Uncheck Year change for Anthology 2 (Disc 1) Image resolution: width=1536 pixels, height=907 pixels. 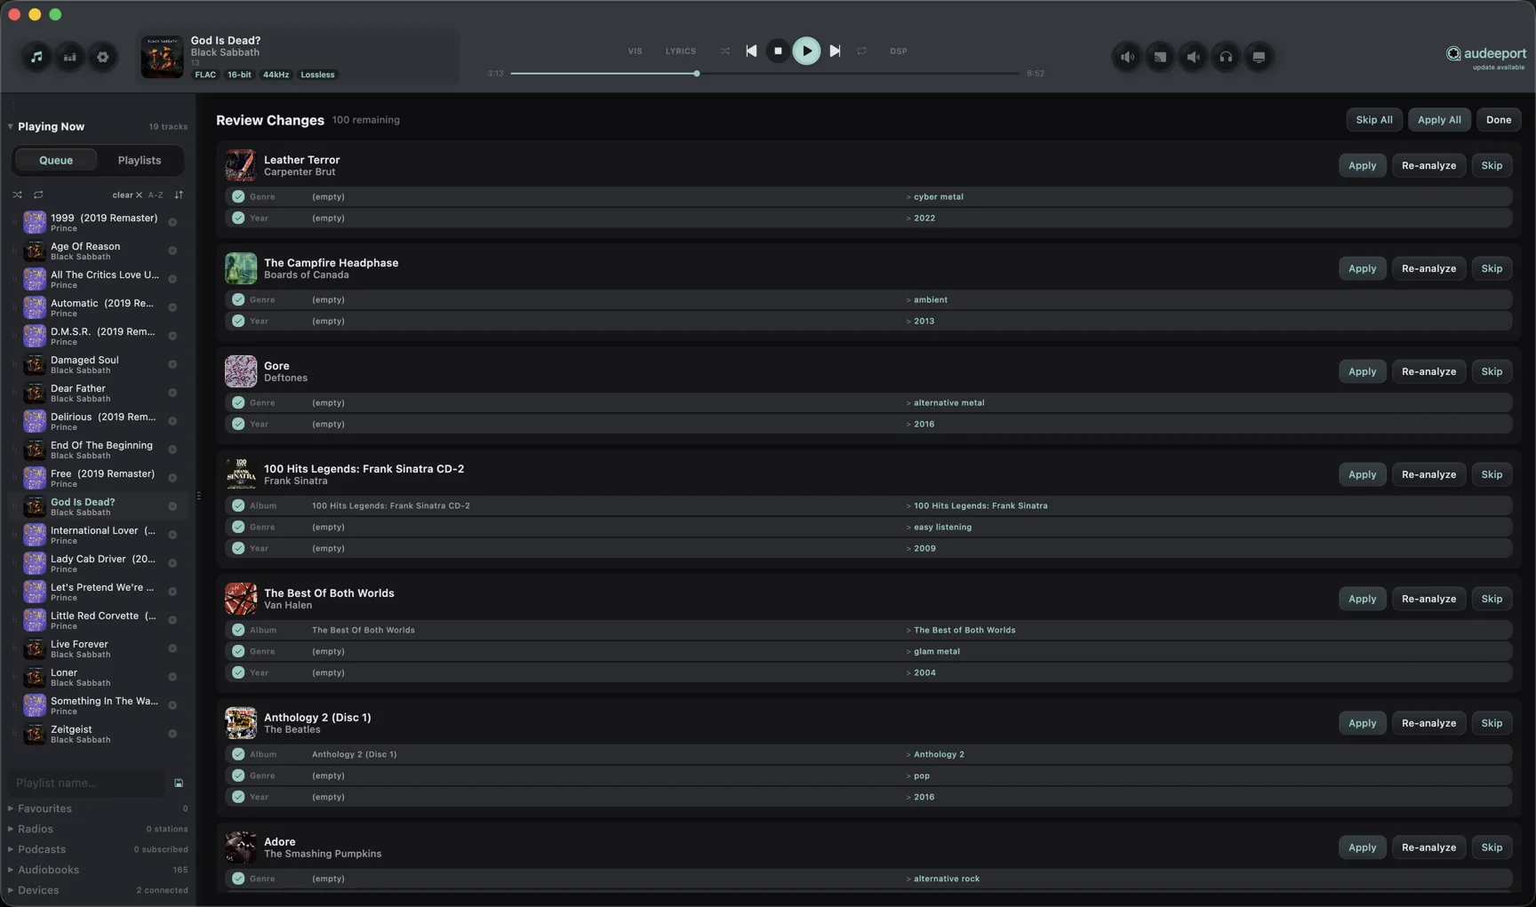(x=238, y=797)
